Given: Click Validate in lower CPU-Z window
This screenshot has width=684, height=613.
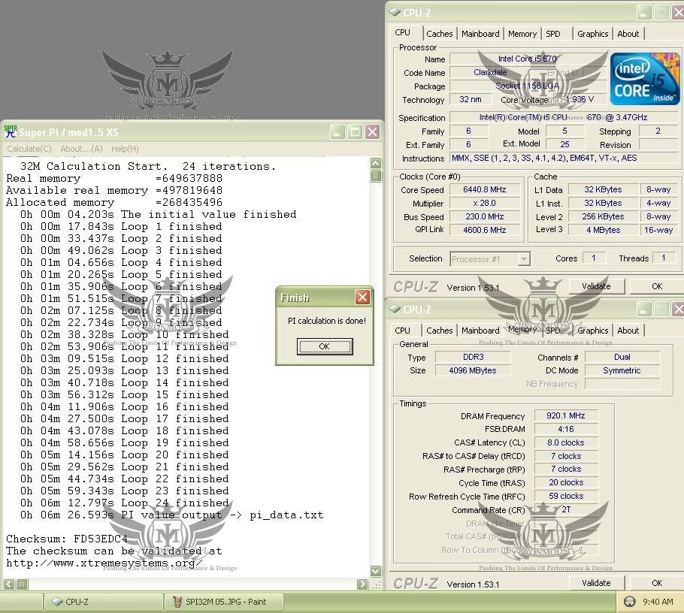Looking at the screenshot, I should coord(596,583).
